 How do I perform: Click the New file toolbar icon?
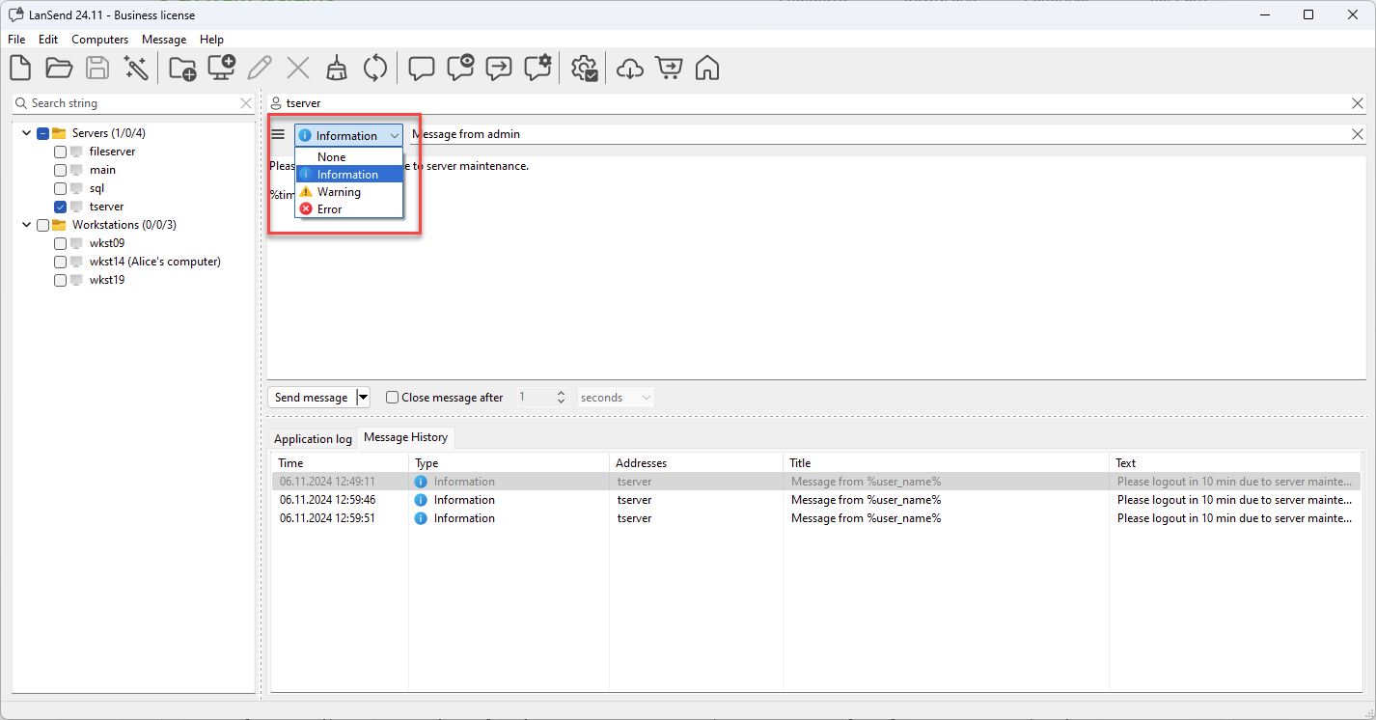point(20,69)
